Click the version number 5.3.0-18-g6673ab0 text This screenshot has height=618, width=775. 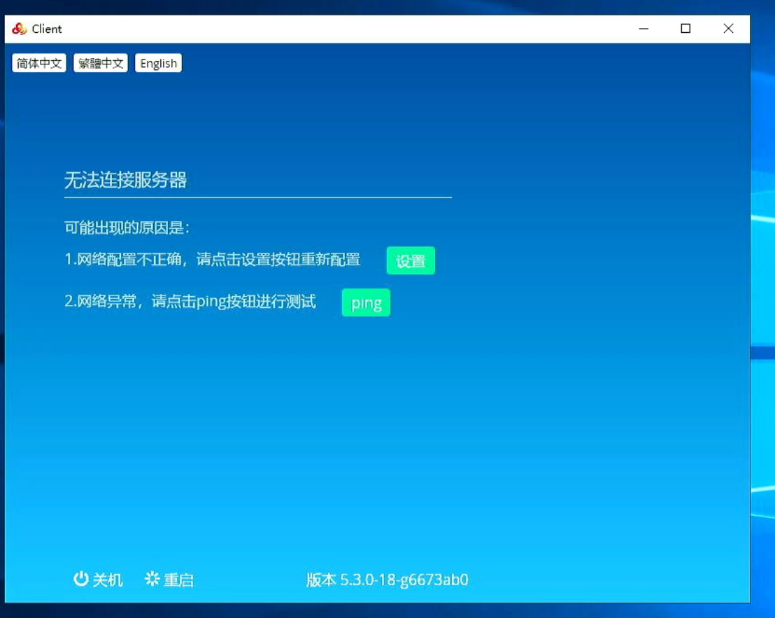point(404,580)
